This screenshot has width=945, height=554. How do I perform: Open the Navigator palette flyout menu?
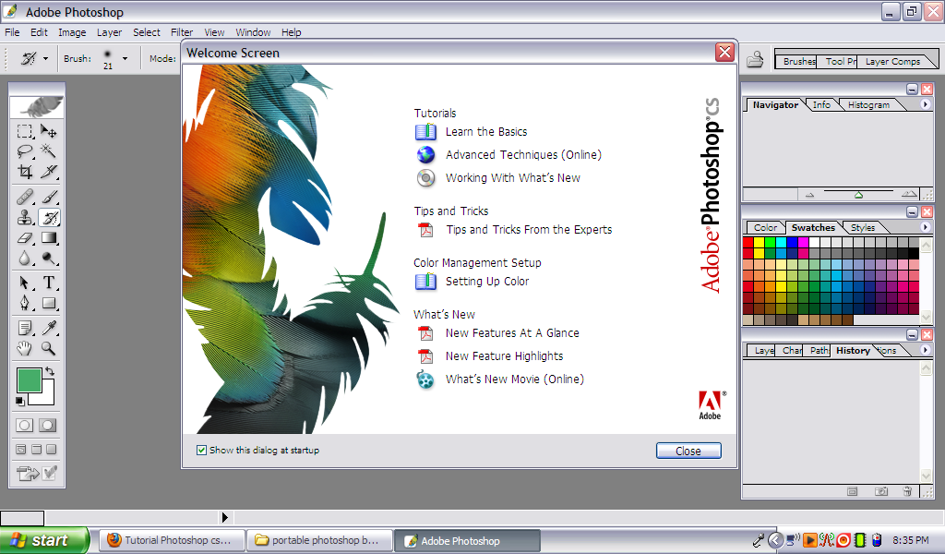pos(925,104)
